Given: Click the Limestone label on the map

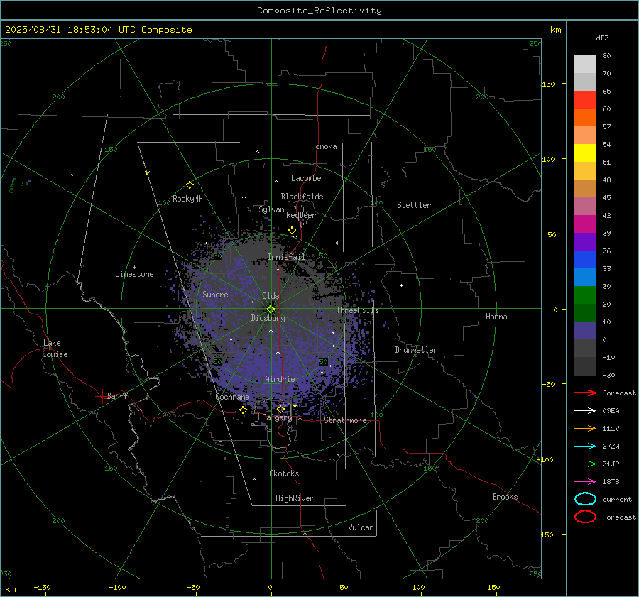Looking at the screenshot, I should coord(134,274).
